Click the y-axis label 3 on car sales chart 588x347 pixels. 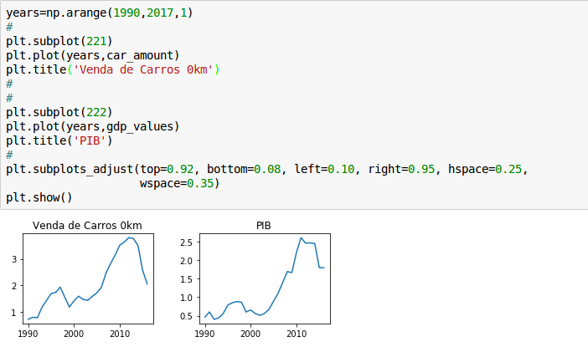[14, 259]
